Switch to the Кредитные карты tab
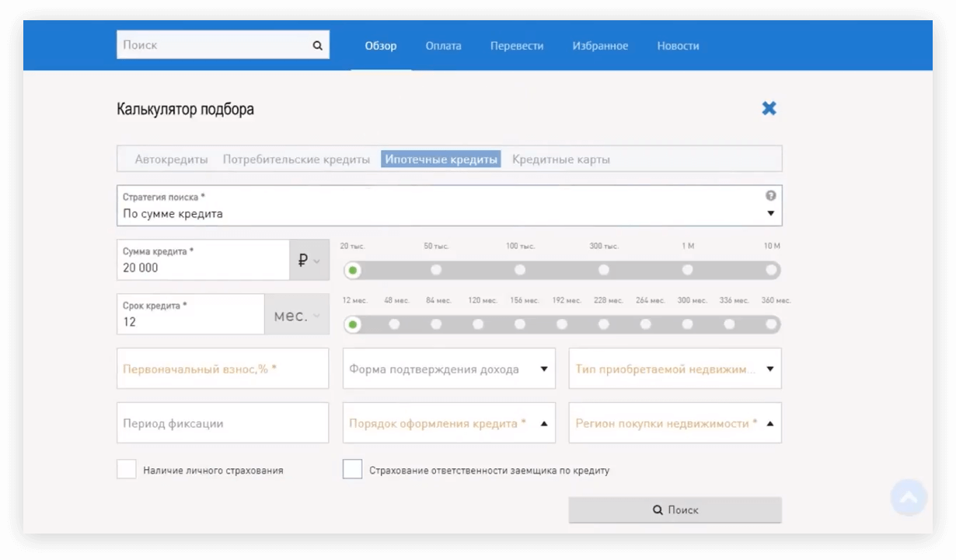The image size is (956, 560). pos(560,159)
